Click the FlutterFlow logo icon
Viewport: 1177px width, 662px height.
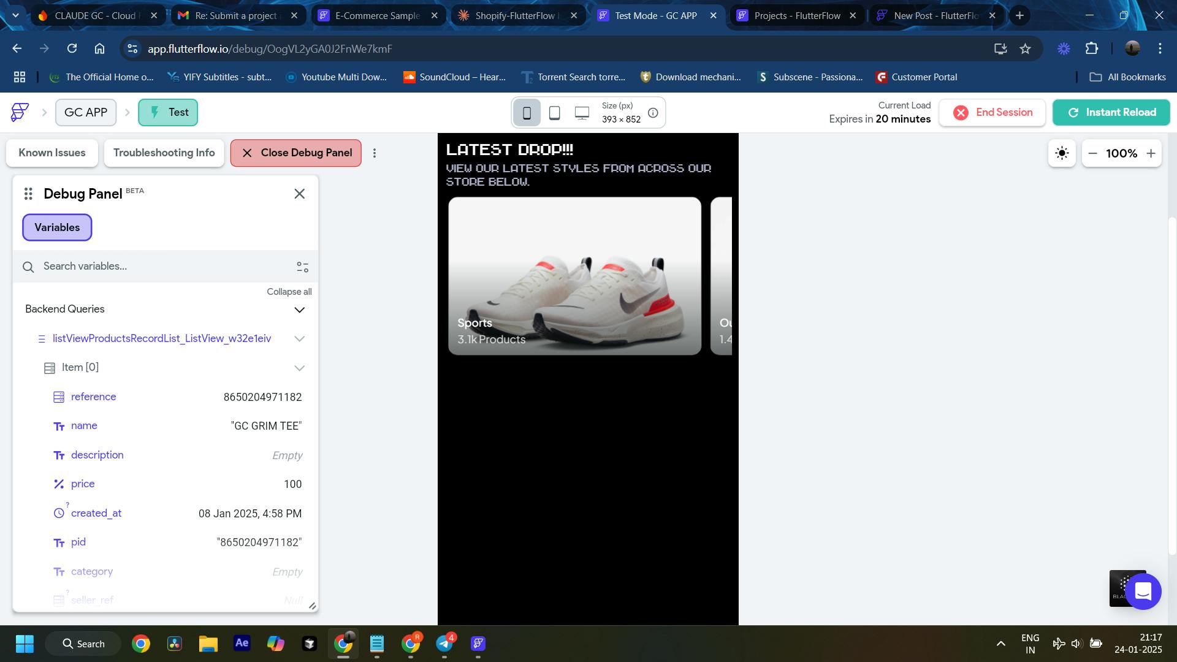tap(20, 112)
